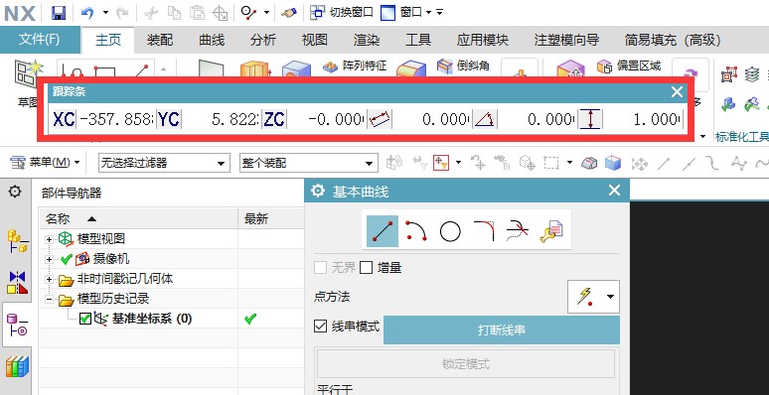Open the 窗口 window dropdown
Image resolution: width=769 pixels, height=395 pixels.
428,12
